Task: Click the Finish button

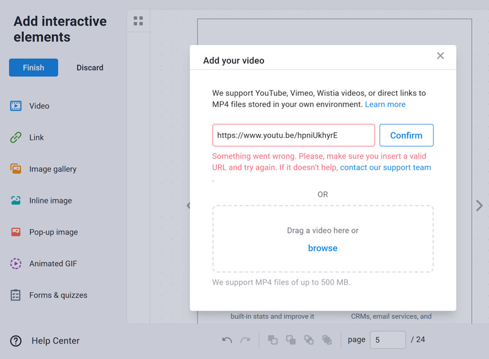Action: pyautogui.click(x=34, y=68)
